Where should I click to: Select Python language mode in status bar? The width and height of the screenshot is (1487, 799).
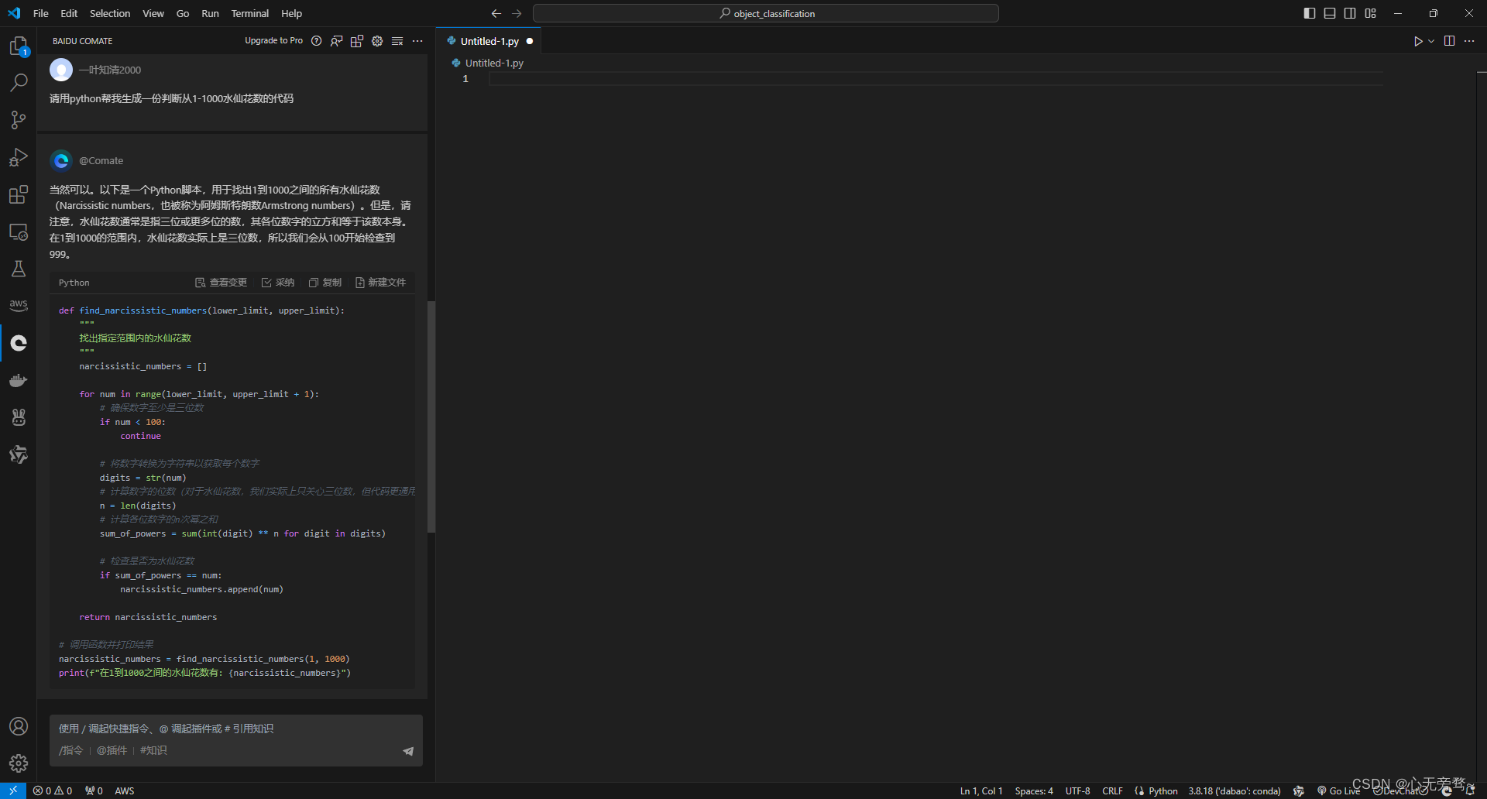pos(1162,790)
